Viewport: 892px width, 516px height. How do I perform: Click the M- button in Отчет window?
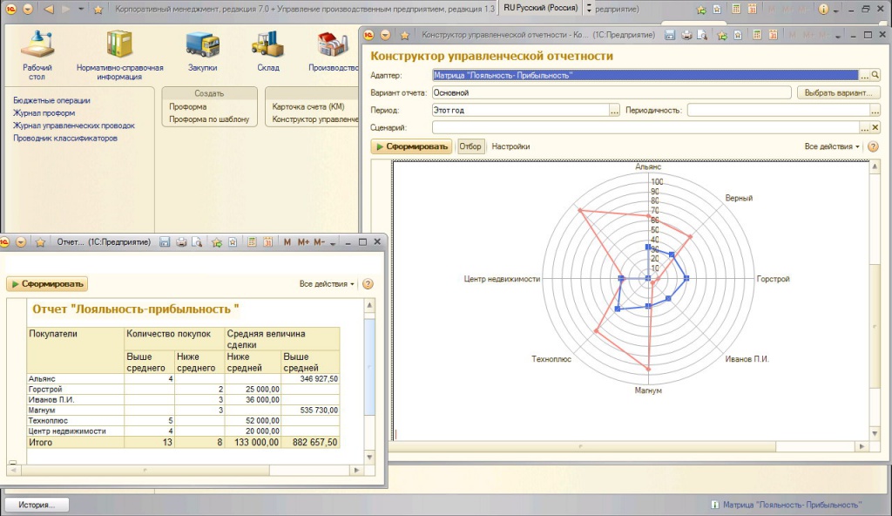click(x=319, y=242)
